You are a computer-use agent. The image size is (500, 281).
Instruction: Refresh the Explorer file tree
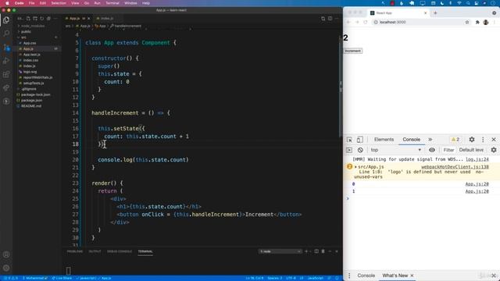[41, 19]
